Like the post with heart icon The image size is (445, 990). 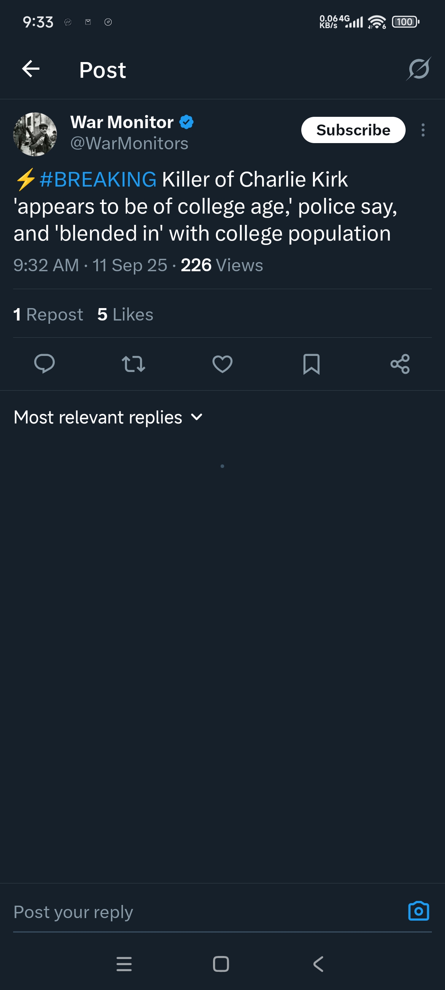point(222,364)
